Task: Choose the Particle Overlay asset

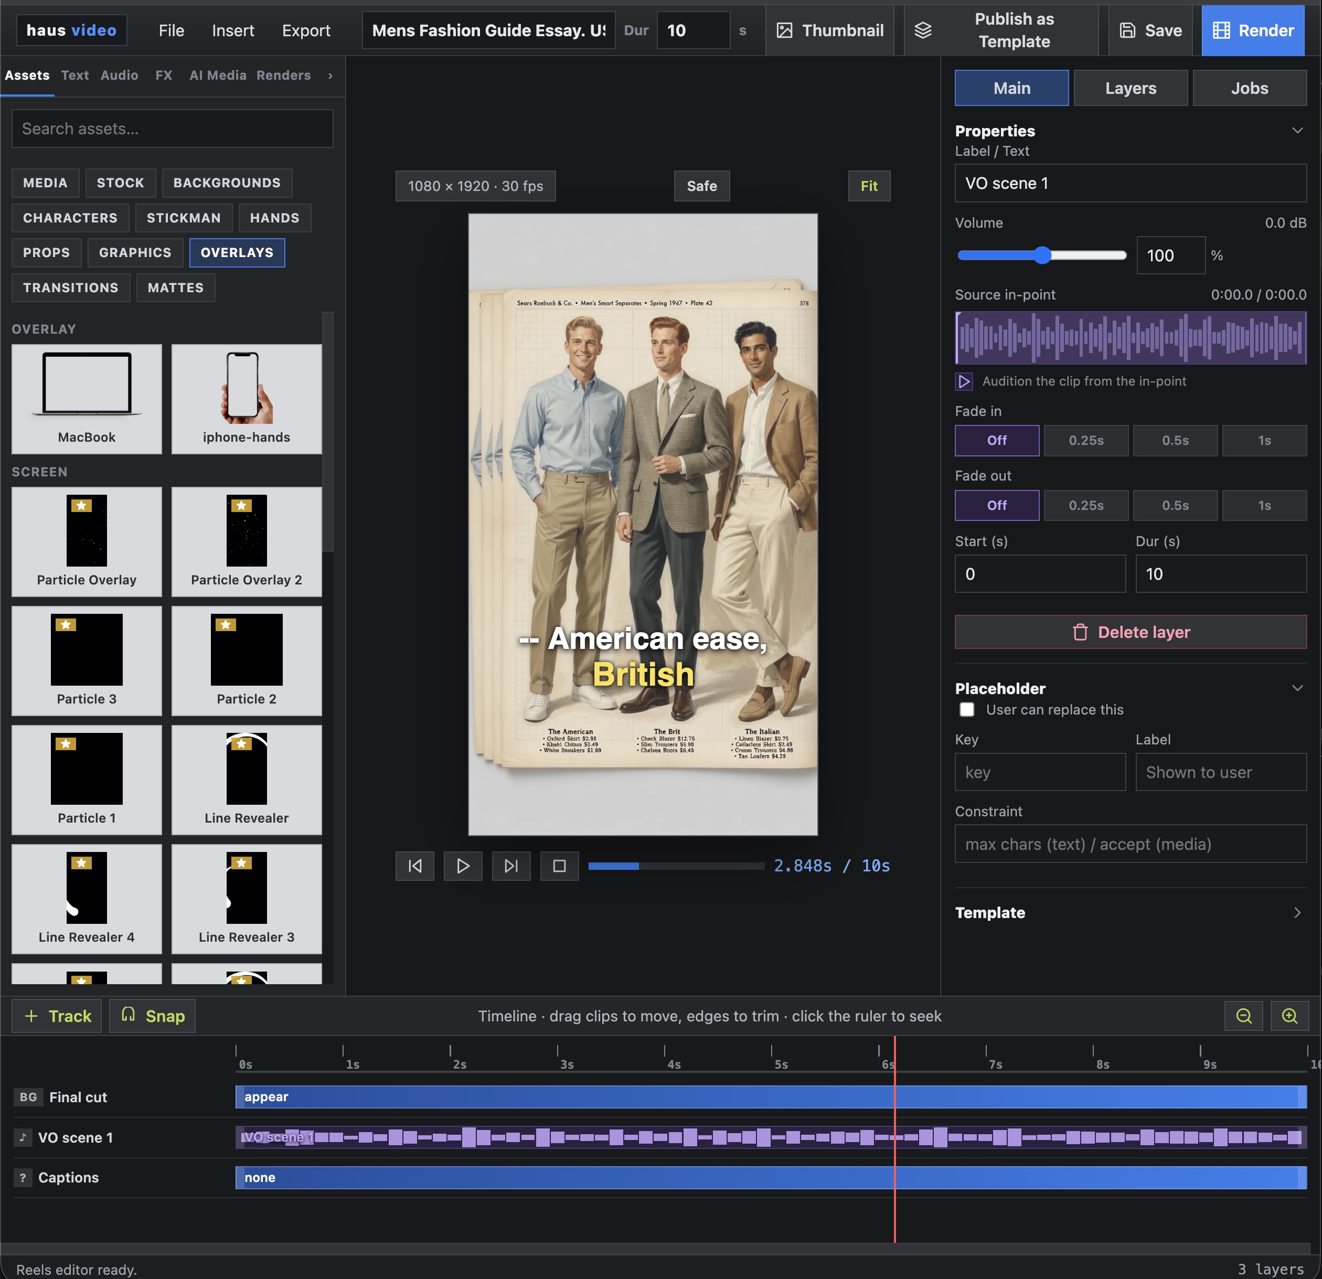Action: (x=87, y=542)
